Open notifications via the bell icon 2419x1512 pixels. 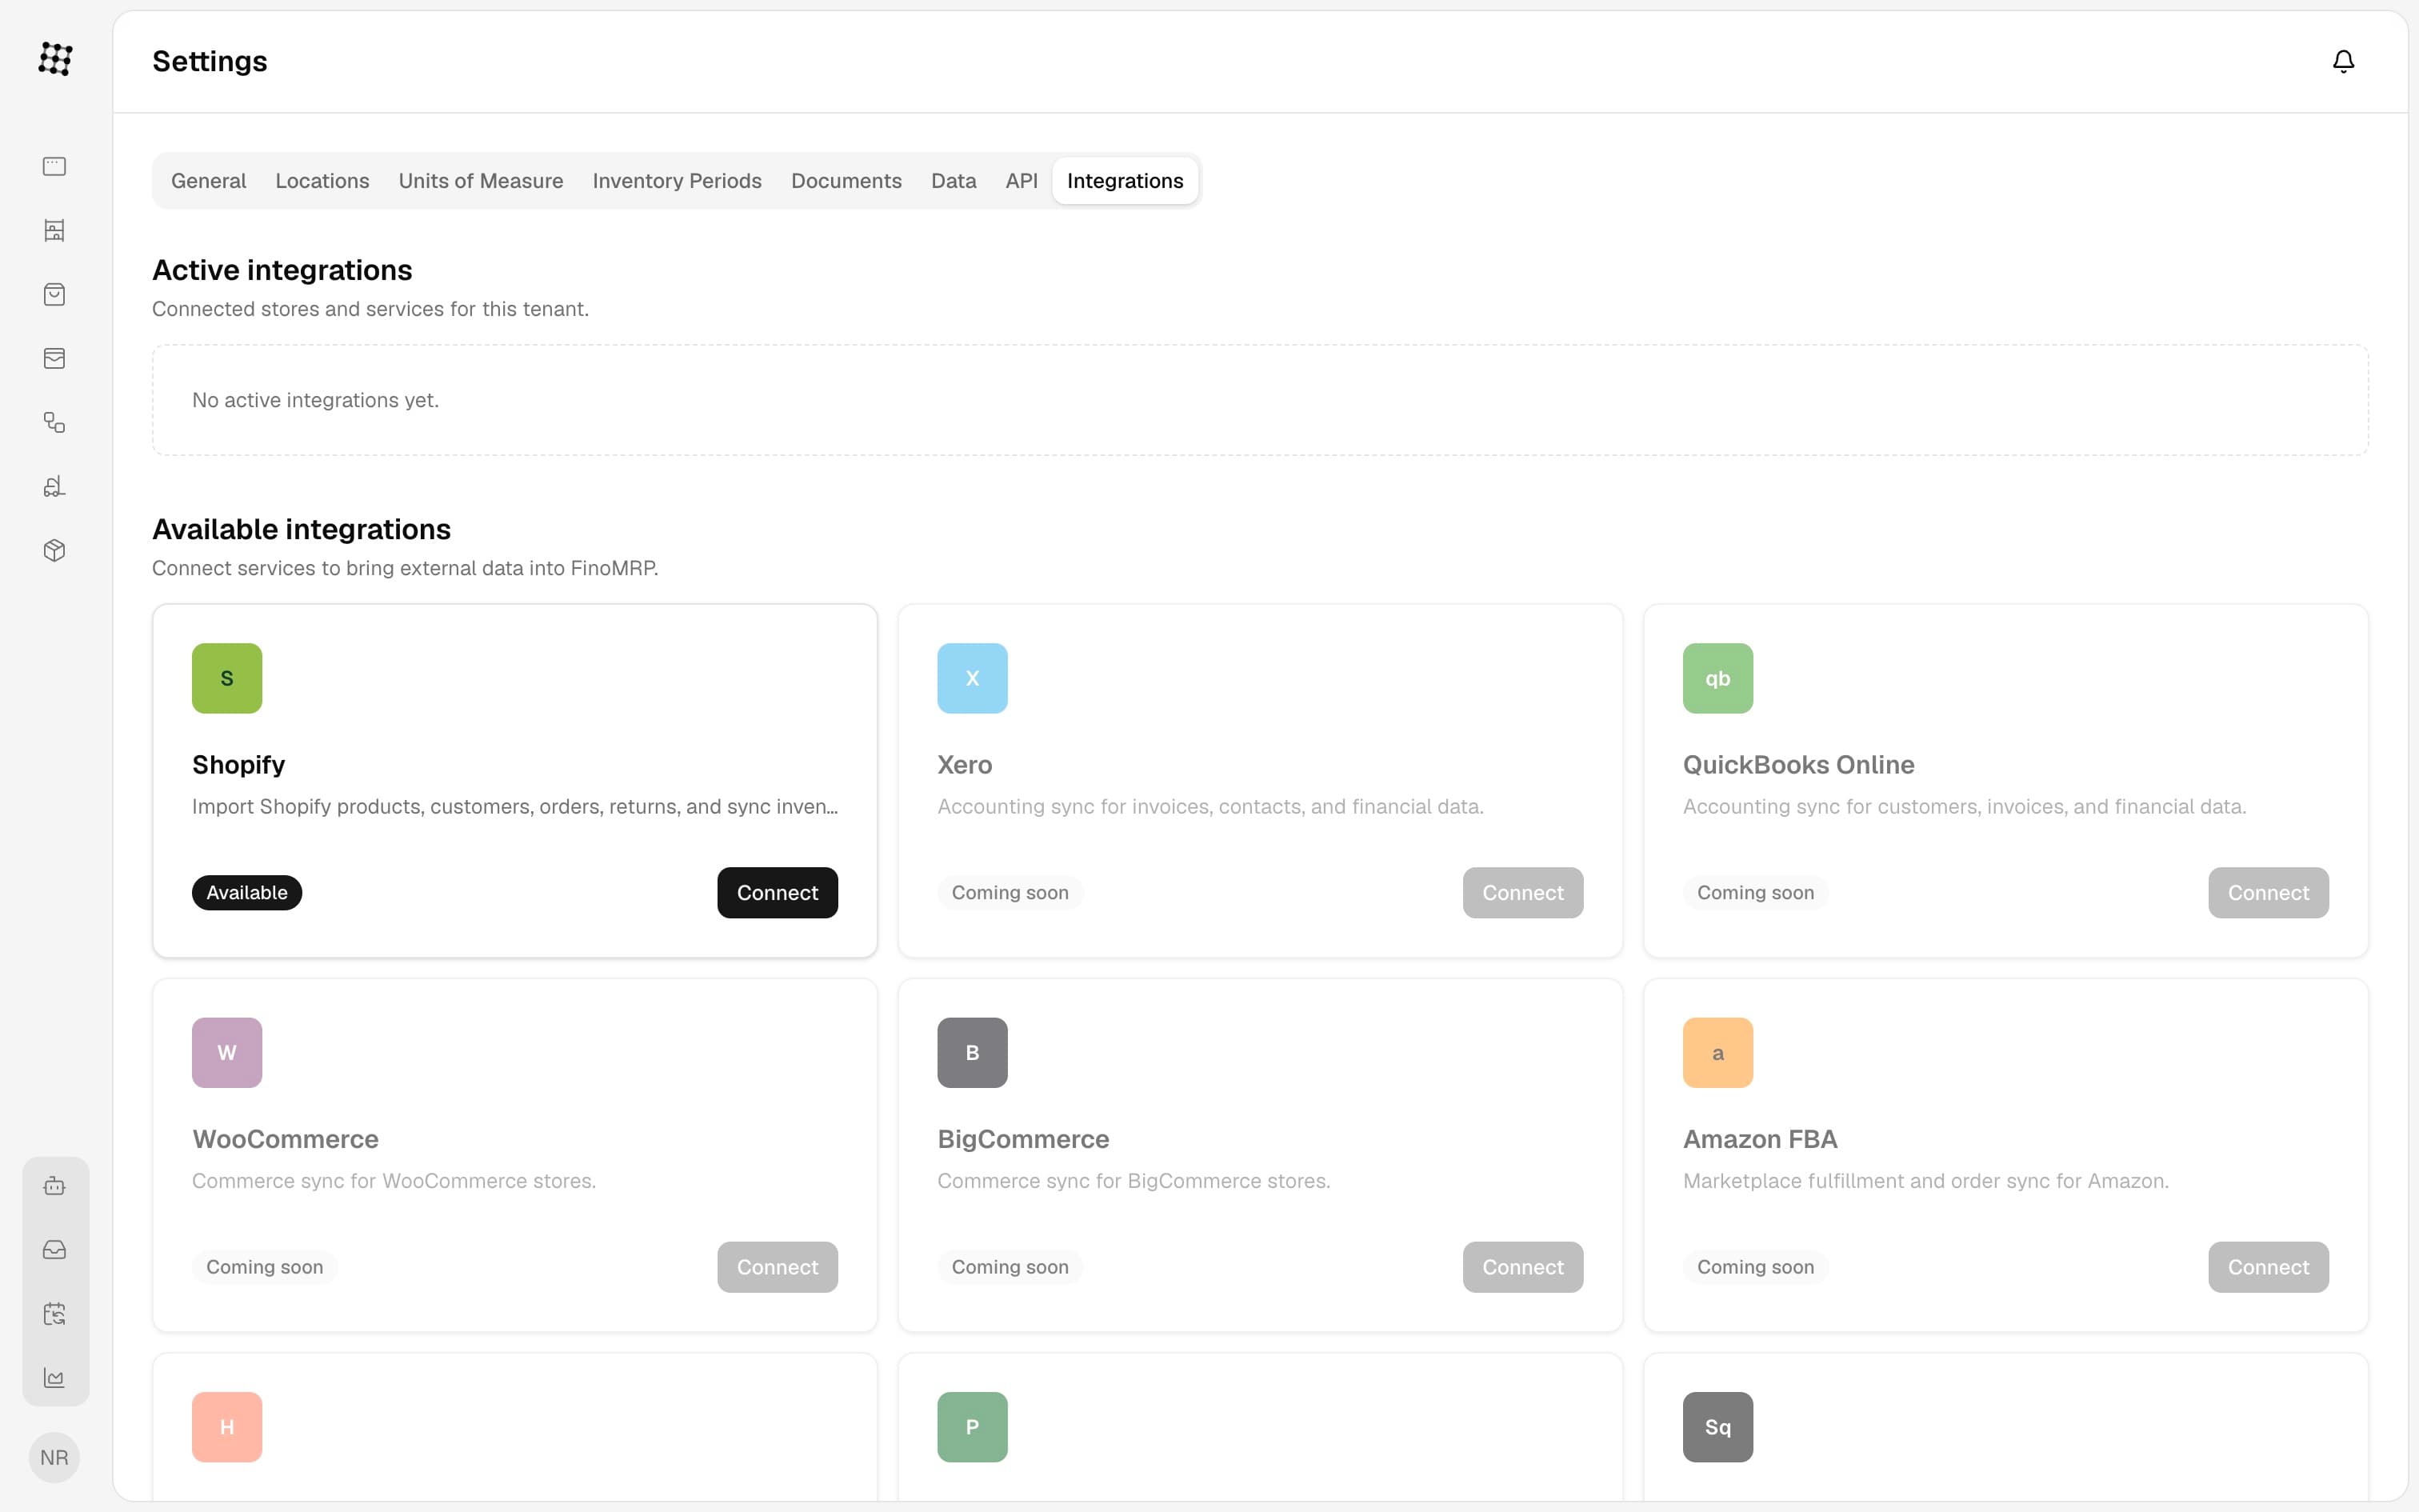pos(2343,61)
